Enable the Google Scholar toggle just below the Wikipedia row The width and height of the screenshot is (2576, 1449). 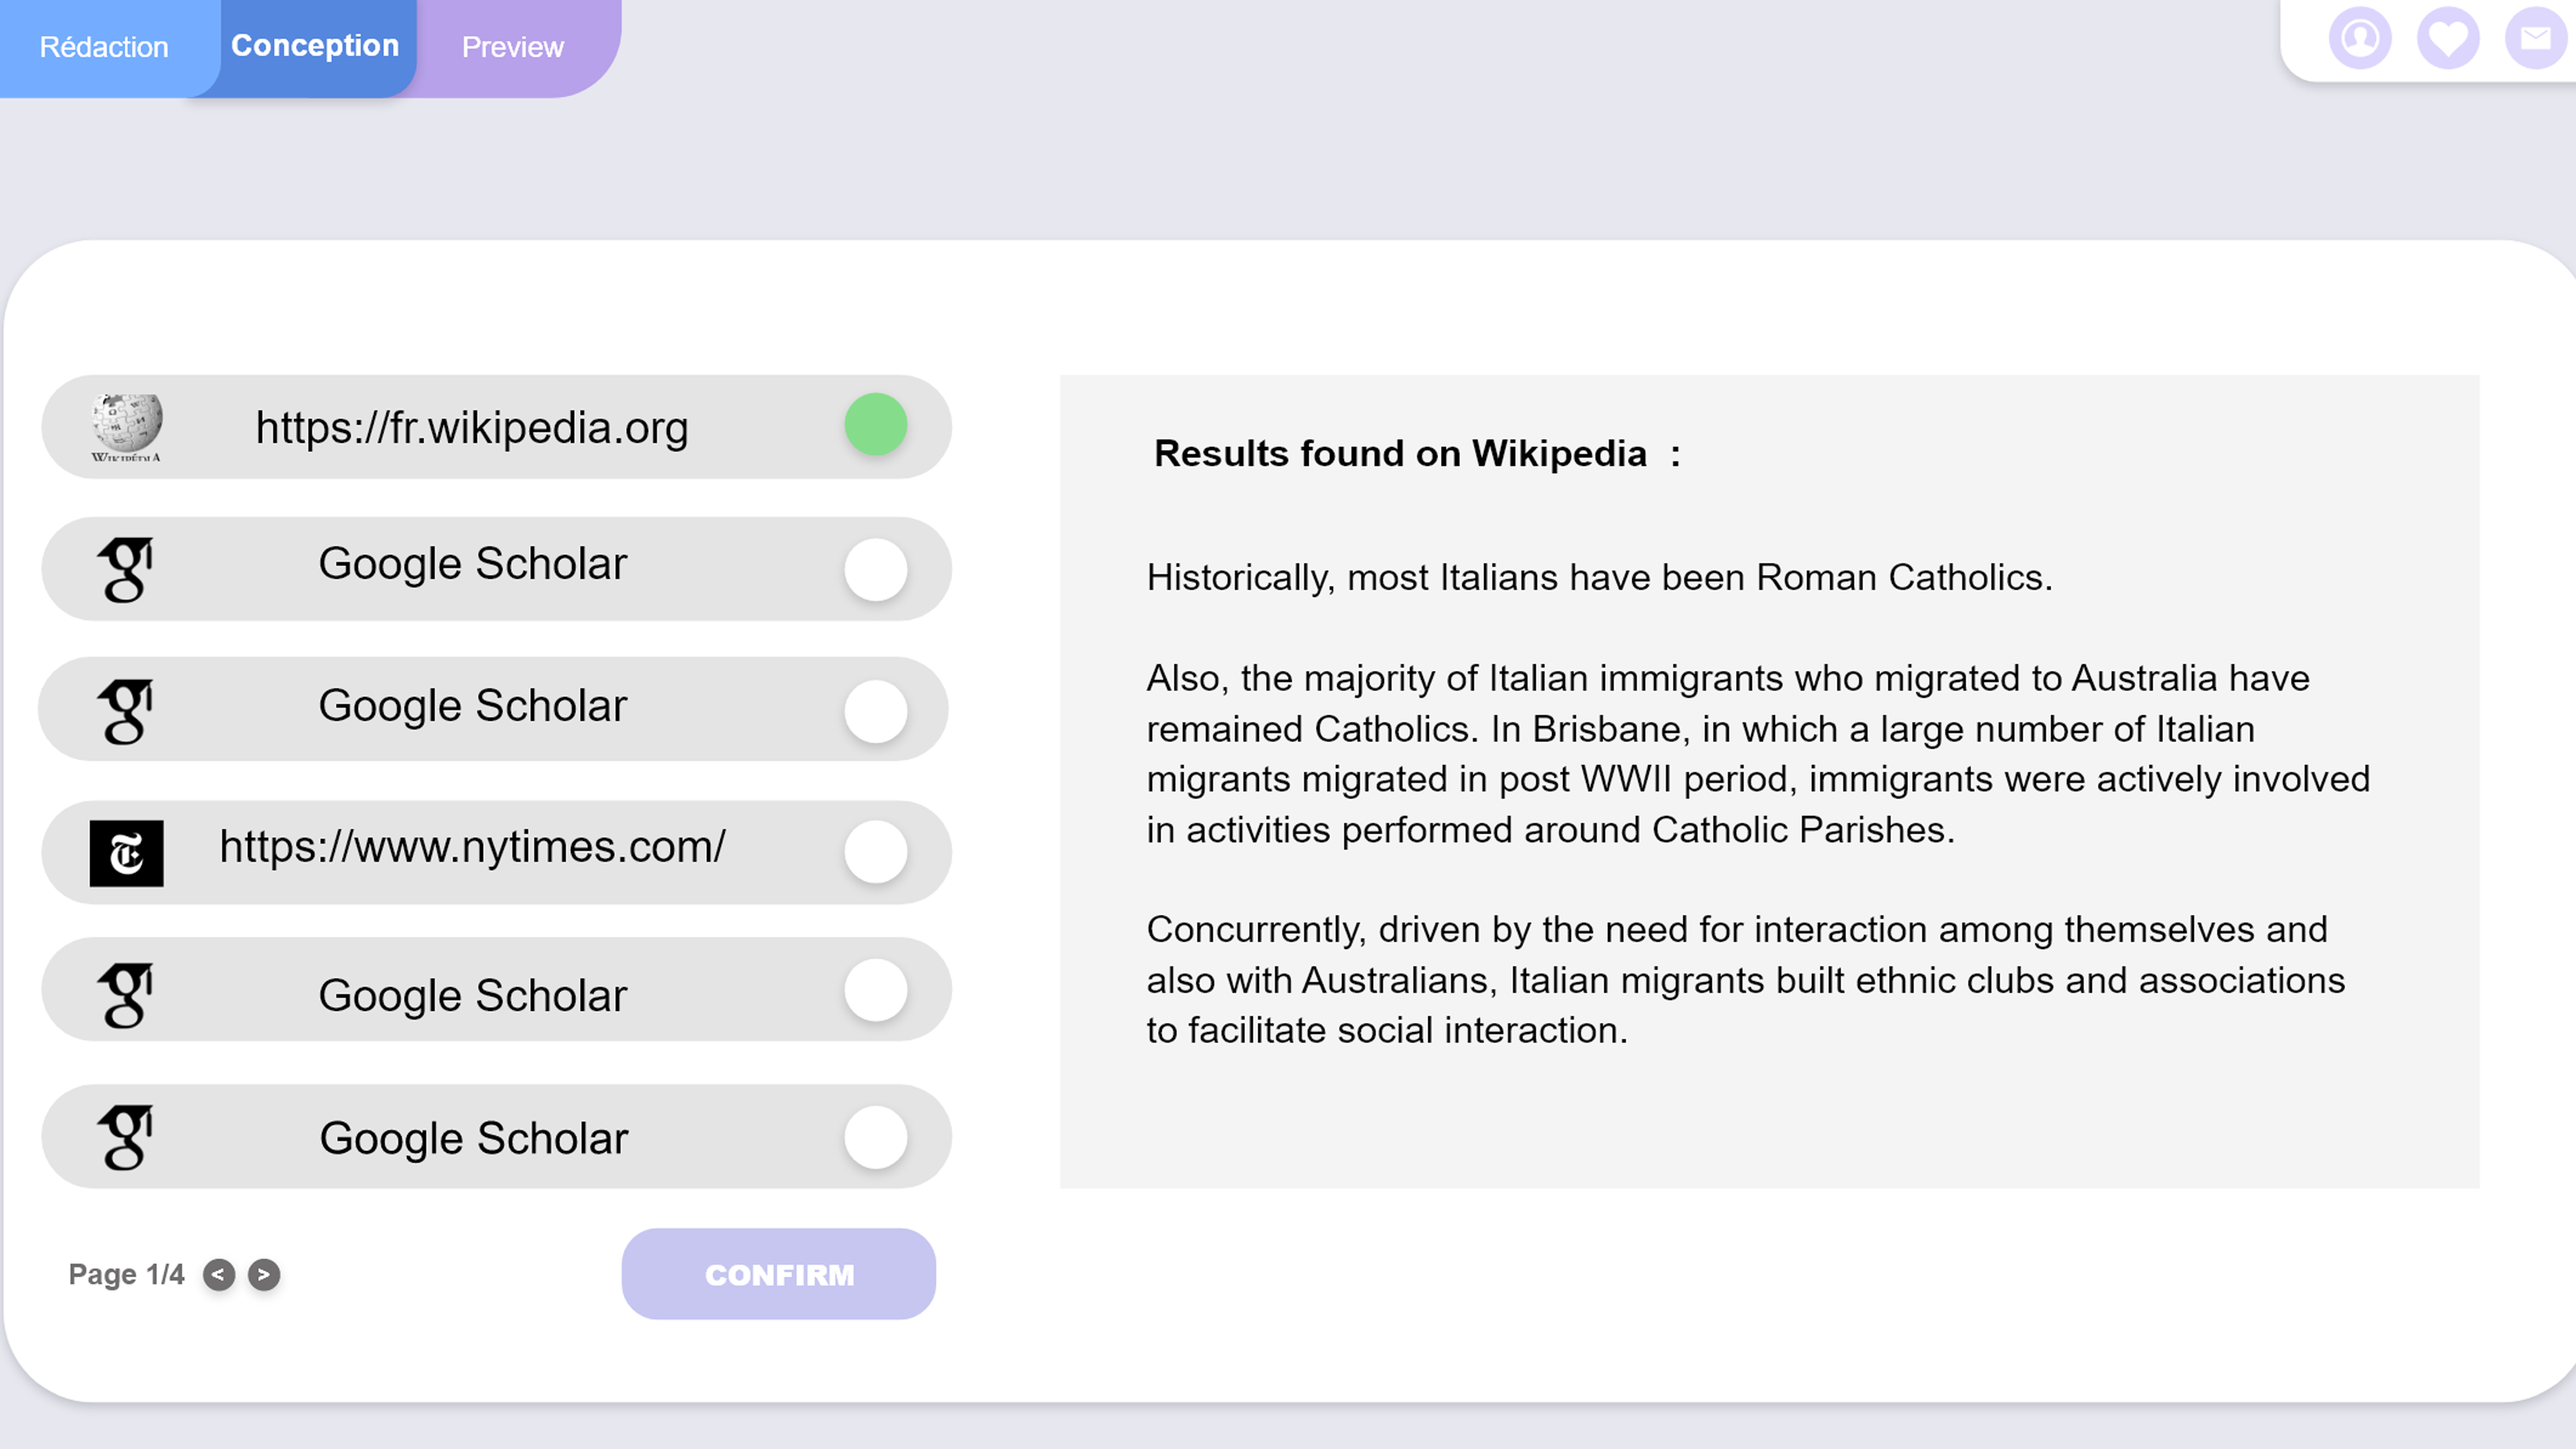point(876,570)
